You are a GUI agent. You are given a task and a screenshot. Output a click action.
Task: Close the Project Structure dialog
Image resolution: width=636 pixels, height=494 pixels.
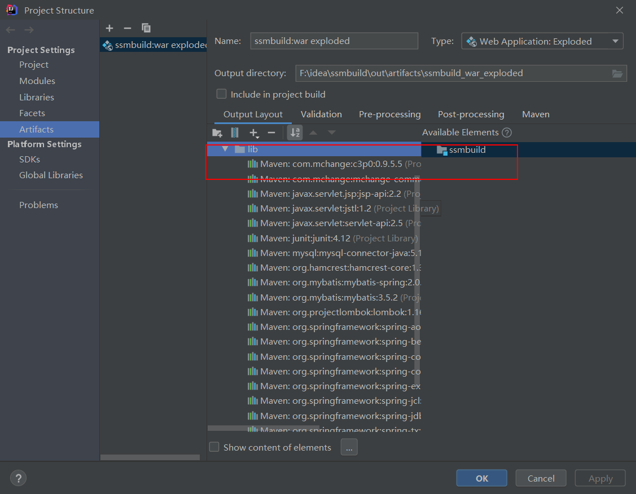point(620,10)
